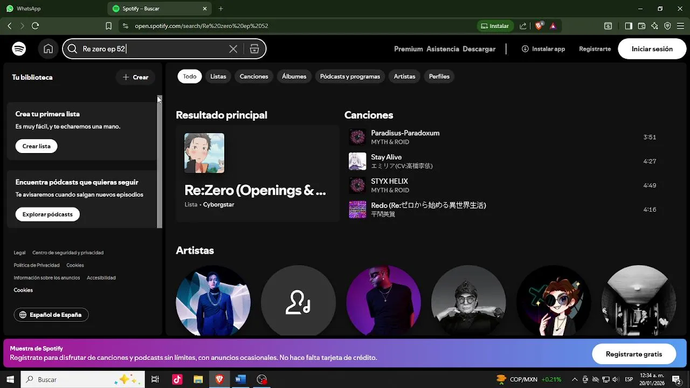The width and height of the screenshot is (690, 388).
Task: Open the Browse (Explorar) icon
Action: click(254, 49)
